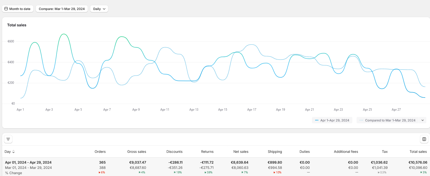Click the Tax column header
Viewport: 430px width, 176px height.
click(385, 152)
